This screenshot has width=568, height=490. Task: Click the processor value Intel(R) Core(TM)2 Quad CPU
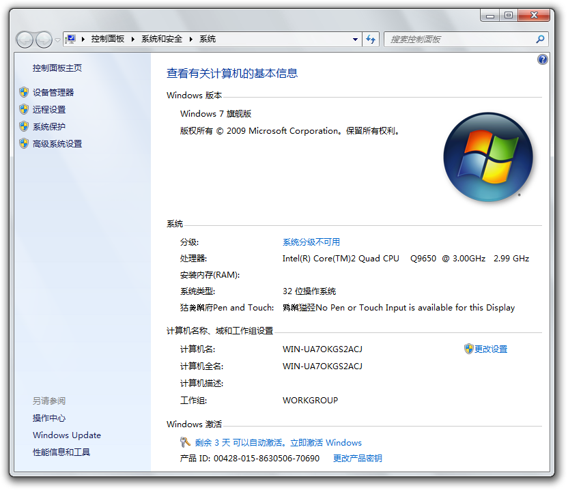(x=406, y=259)
